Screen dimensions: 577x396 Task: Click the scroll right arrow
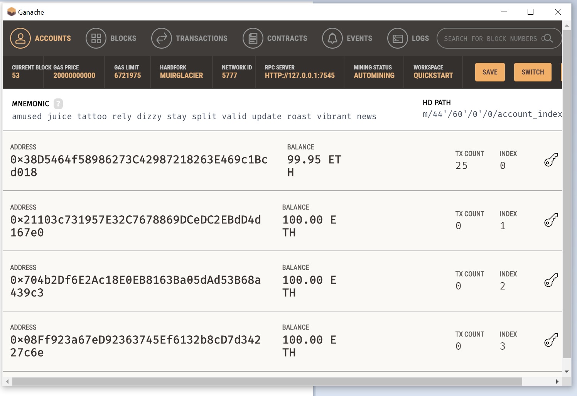pyautogui.click(x=557, y=381)
